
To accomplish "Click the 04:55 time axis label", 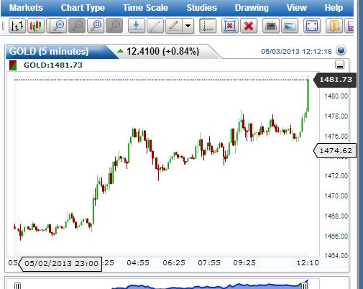I will coord(138,263).
